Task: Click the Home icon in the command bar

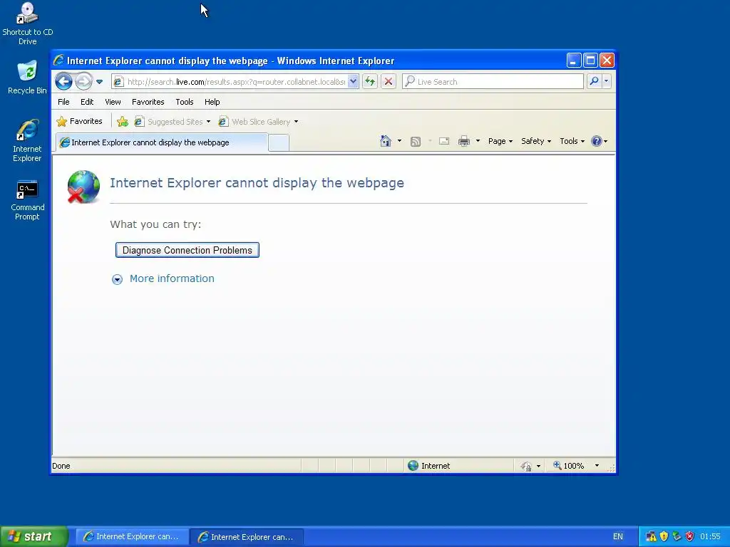Action: [x=386, y=141]
